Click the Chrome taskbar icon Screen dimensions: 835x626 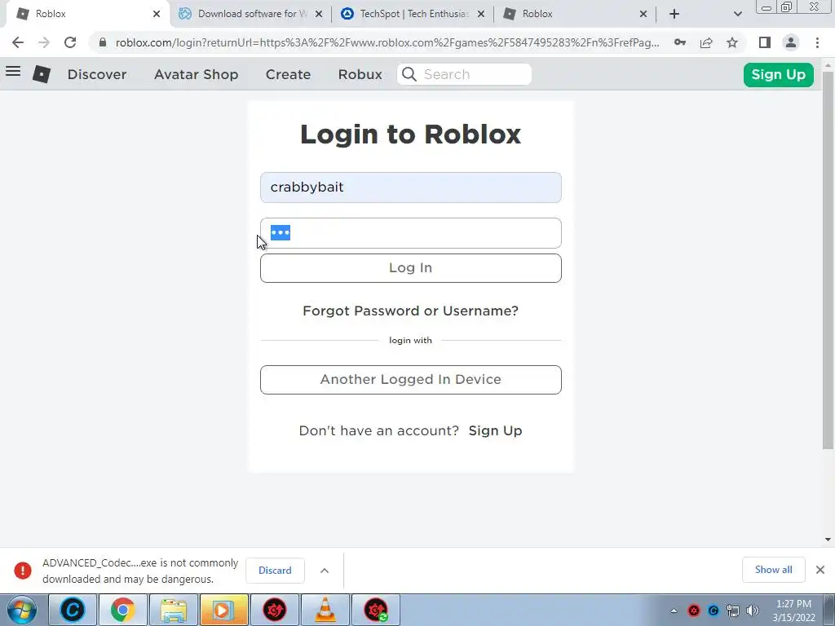point(122,610)
